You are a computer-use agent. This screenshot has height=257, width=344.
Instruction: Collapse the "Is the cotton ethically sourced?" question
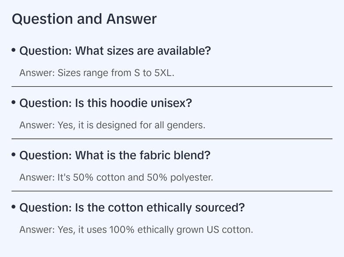132,208
